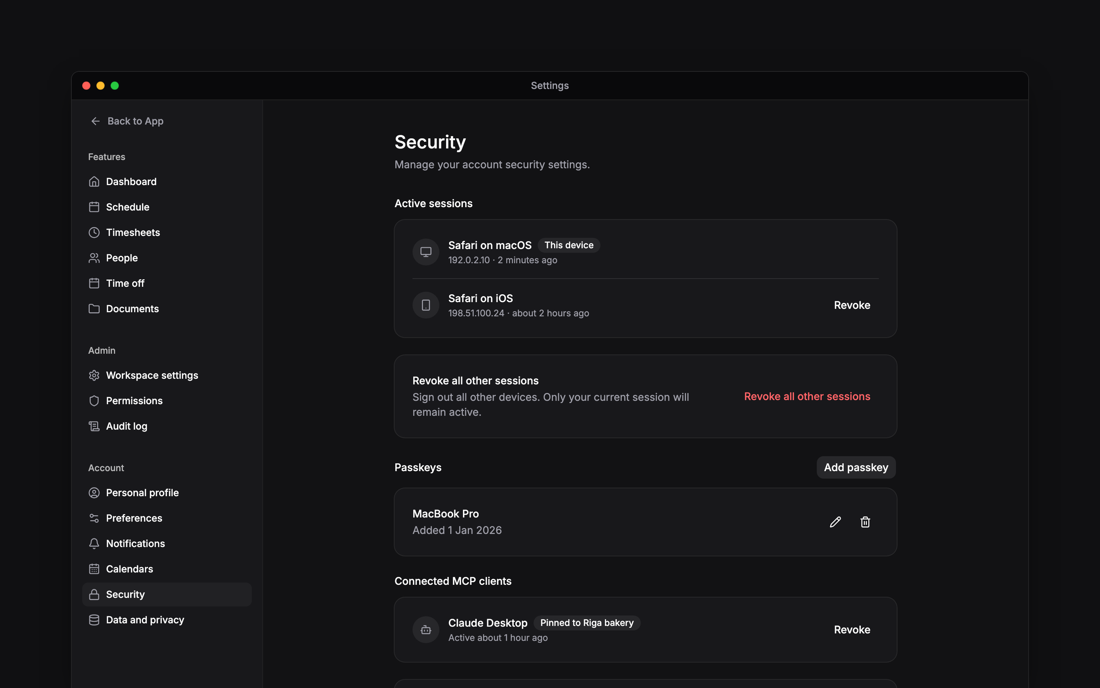Open the Dashboard page
Screen dimensions: 1100x688
point(167,182)
